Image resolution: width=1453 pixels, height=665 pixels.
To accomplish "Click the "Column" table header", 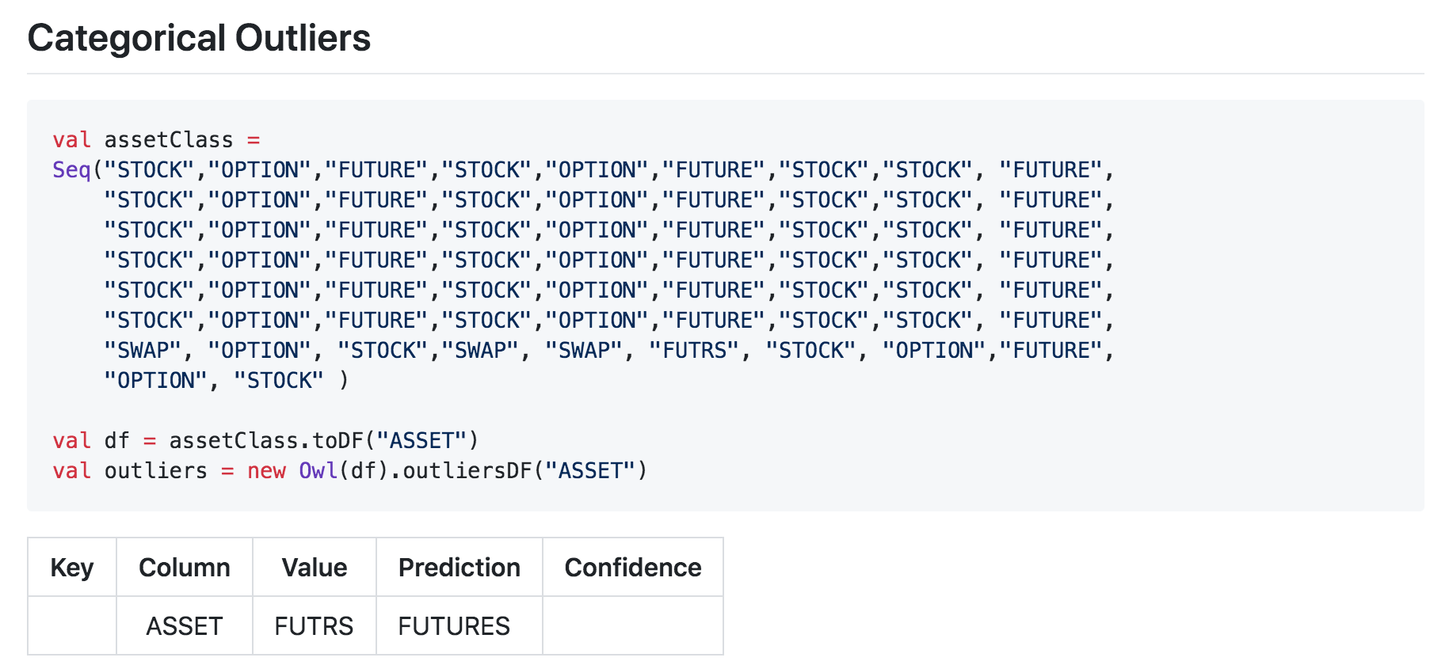I will tap(185, 568).
